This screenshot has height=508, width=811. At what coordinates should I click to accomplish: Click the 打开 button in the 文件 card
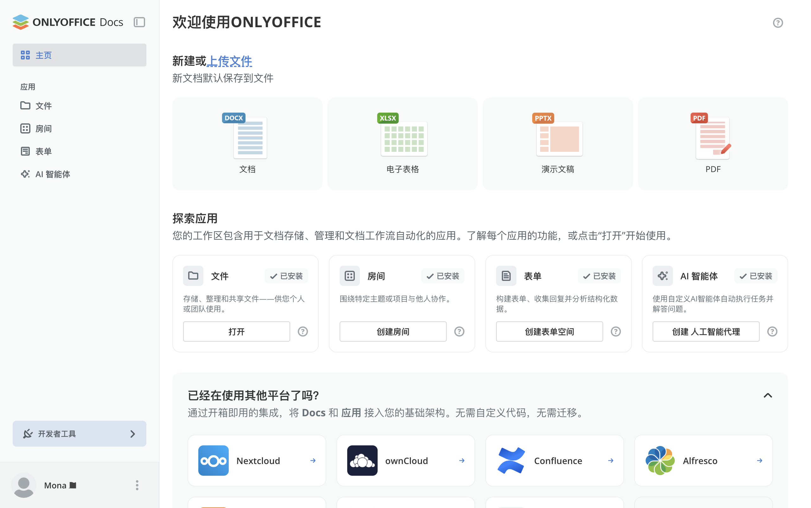coord(237,331)
